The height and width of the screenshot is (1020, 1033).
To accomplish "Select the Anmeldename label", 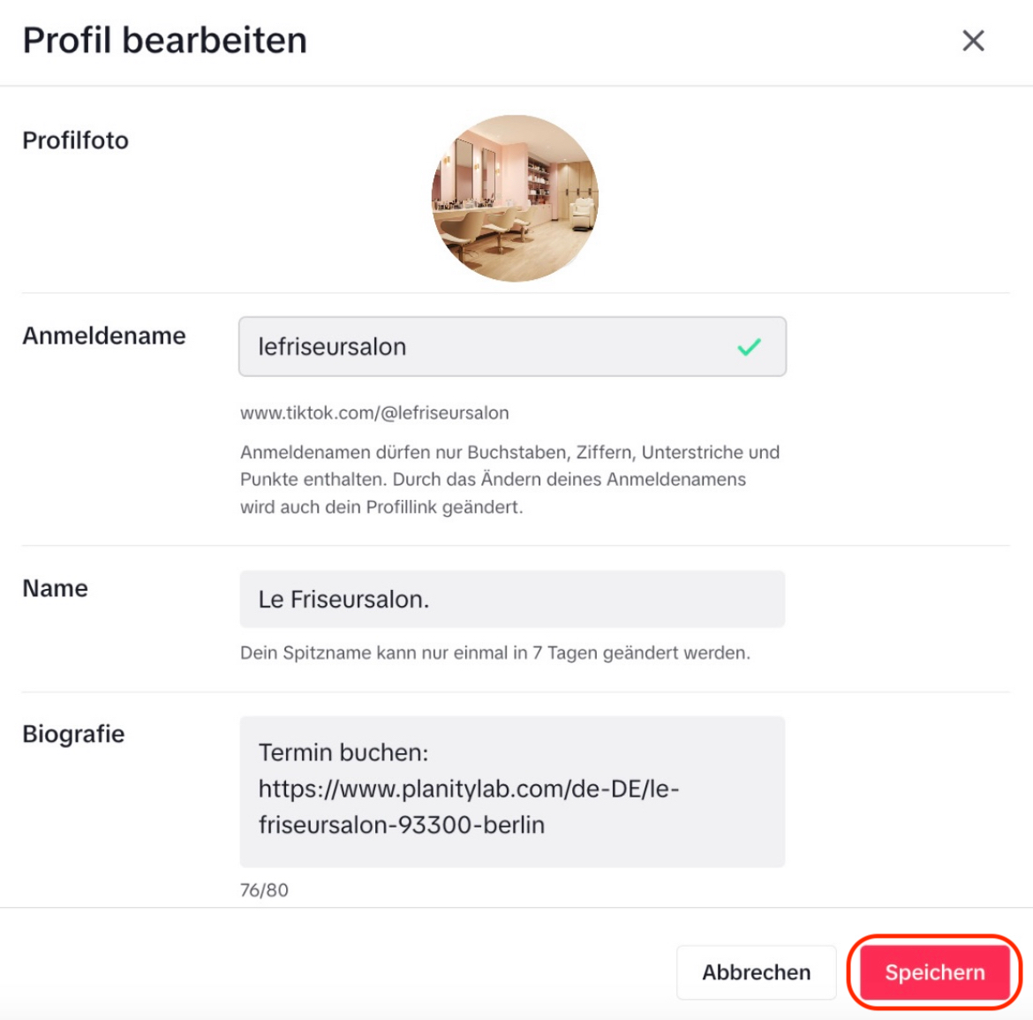I will coord(104,336).
